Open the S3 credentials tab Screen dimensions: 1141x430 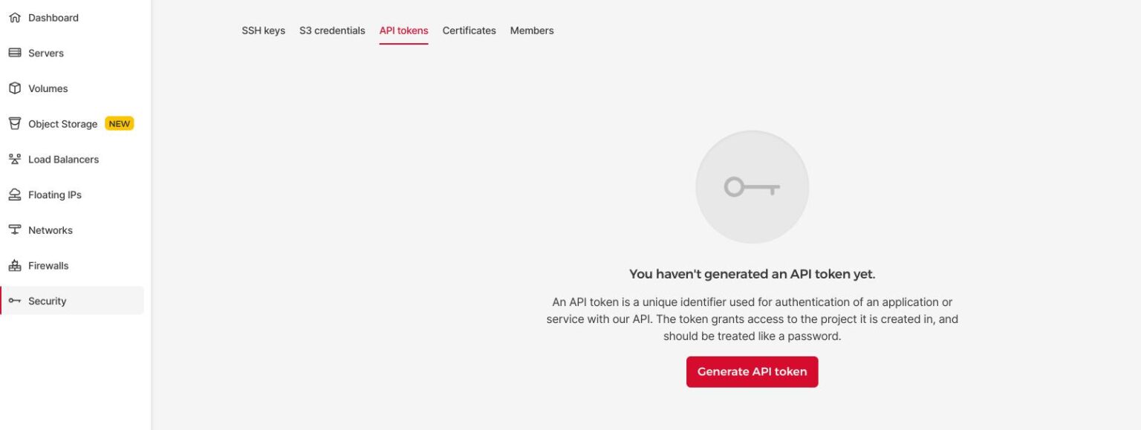tap(332, 30)
